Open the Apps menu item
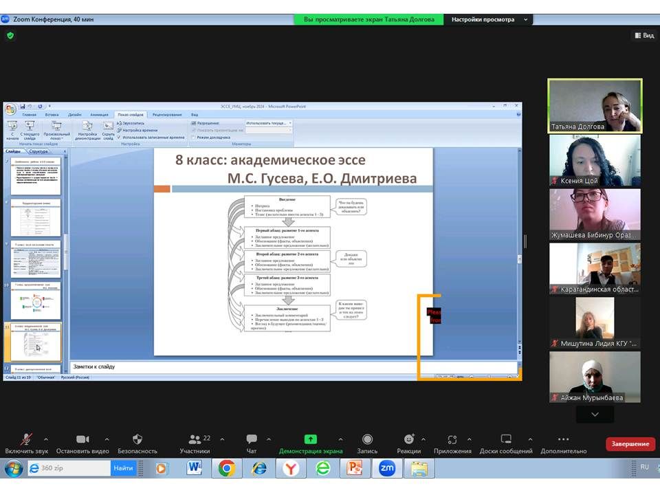This screenshot has width=660, height=495. coord(452,439)
